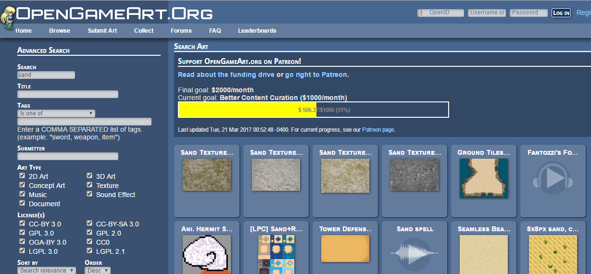Open the 'Patreon page' link
591x274 pixels.
[378, 130]
